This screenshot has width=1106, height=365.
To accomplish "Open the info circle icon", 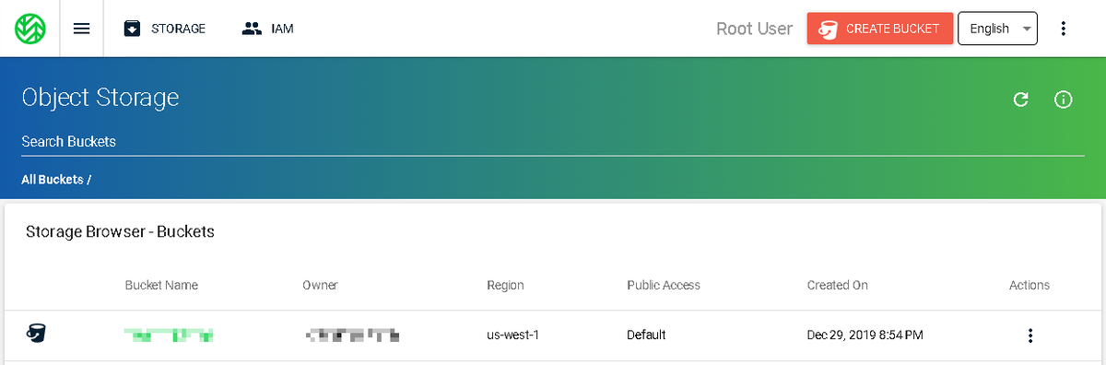I will [1063, 100].
